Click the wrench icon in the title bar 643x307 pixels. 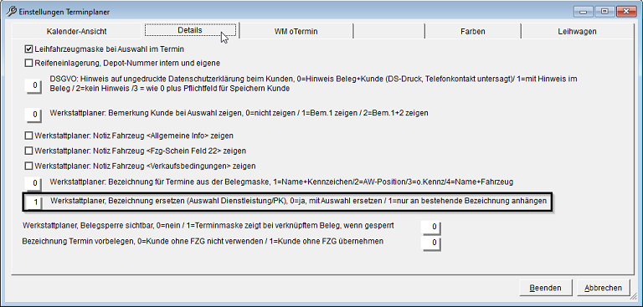point(12,12)
